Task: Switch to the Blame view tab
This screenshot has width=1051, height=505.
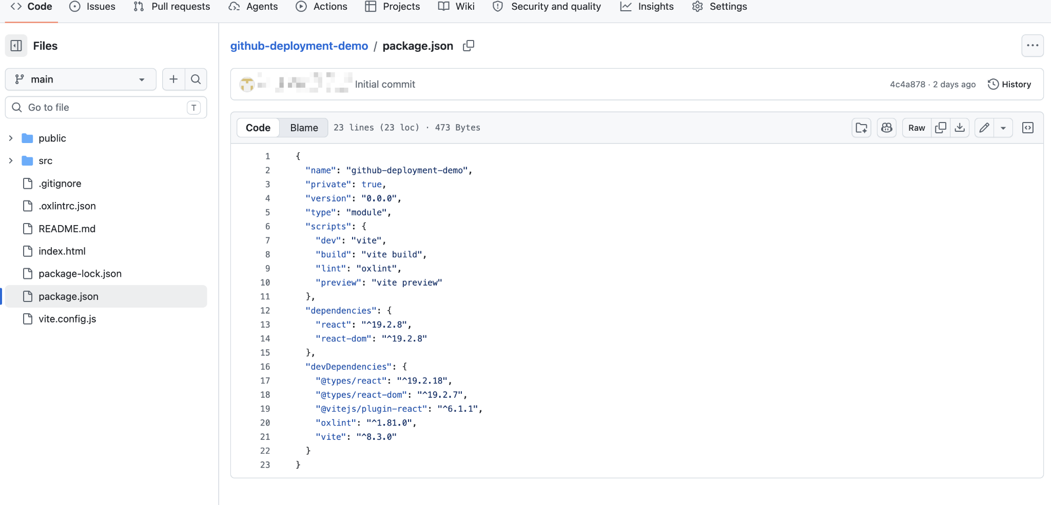Action: (x=304, y=128)
